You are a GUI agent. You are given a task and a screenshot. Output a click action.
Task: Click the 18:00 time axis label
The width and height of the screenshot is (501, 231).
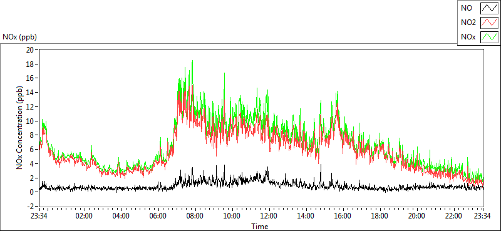coord(380,215)
